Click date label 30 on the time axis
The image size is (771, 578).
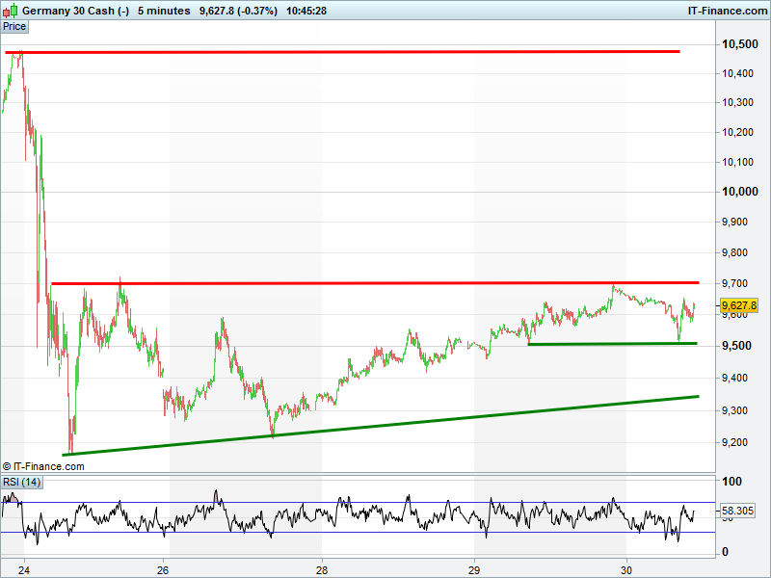coord(626,570)
